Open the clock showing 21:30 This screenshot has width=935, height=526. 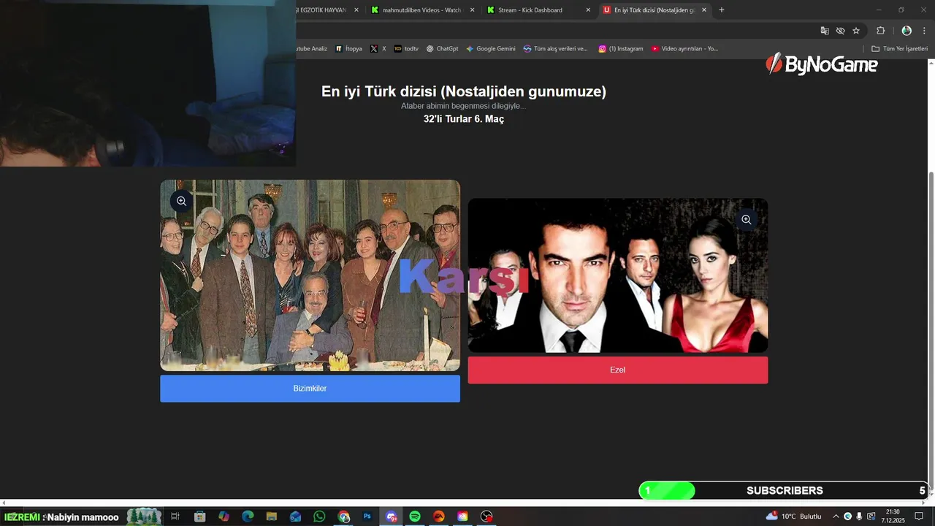893,517
